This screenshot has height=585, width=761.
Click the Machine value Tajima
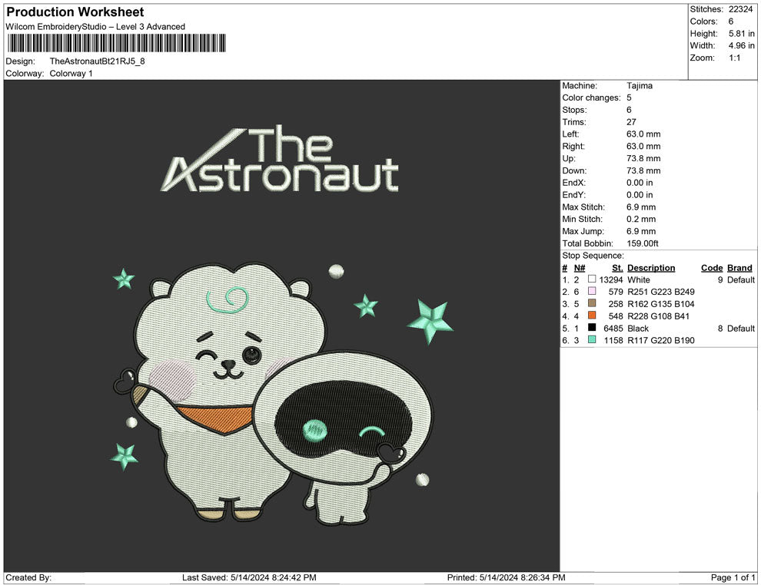coord(640,86)
